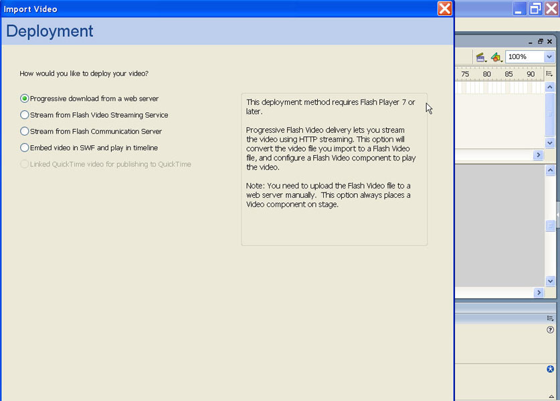The image size is (560, 401).
Task: Click frame 85 on the timeline ruler
Action: [x=508, y=74]
